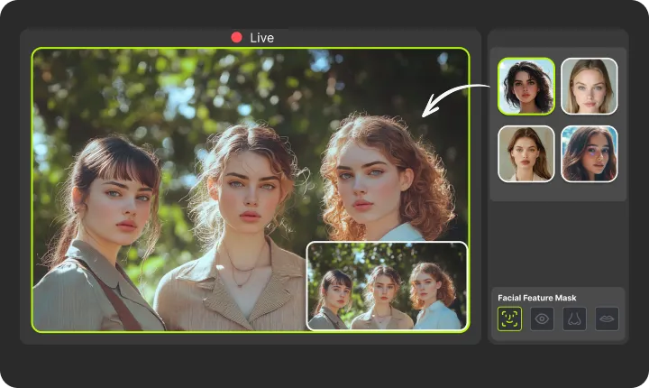This screenshot has width=649, height=388.
Task: Select the full-face scan mask icon
Action: [x=509, y=319]
